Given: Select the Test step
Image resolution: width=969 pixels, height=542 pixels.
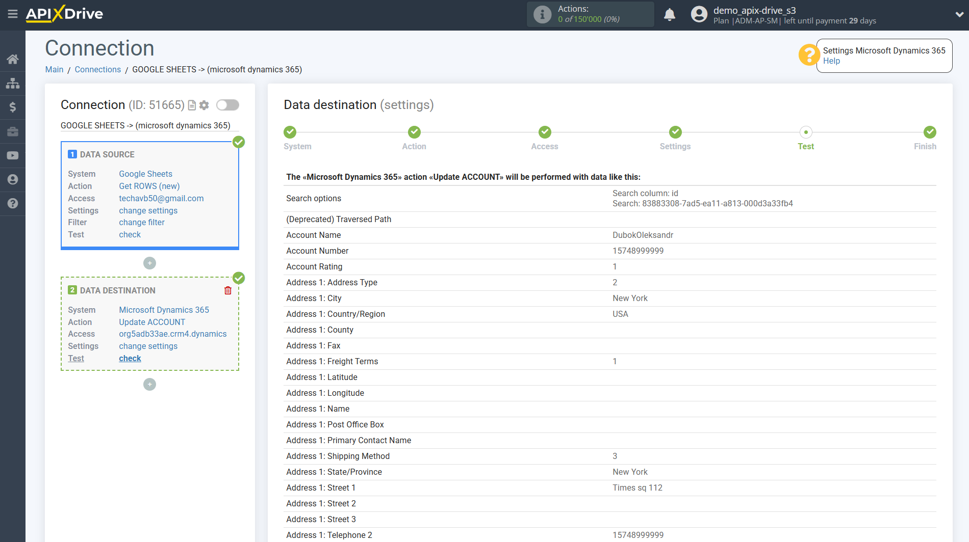Looking at the screenshot, I should 806,132.
